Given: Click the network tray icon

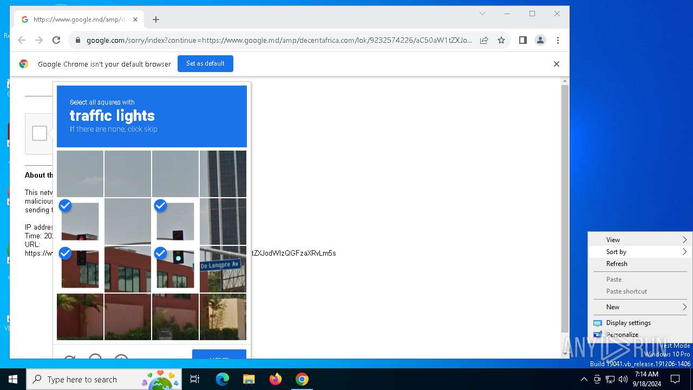Looking at the screenshot, I should coord(610,379).
